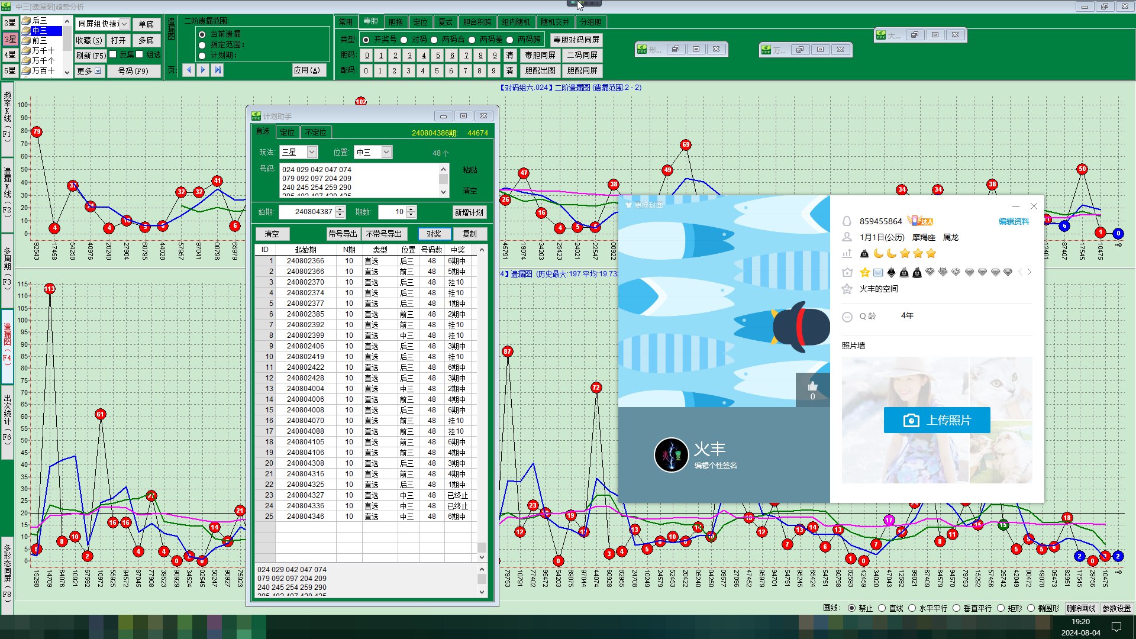The image size is (1136, 639).
Task: Select 计划期 radio option
Action: click(202, 56)
